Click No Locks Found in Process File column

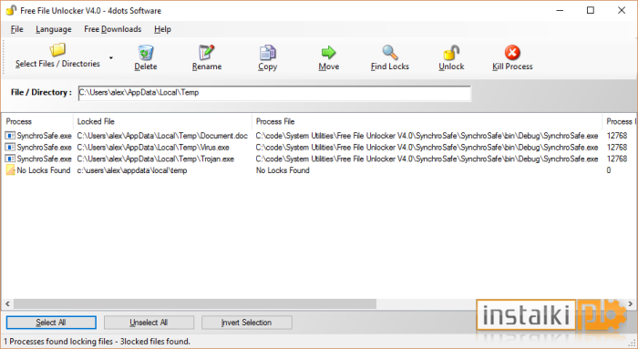283,170
